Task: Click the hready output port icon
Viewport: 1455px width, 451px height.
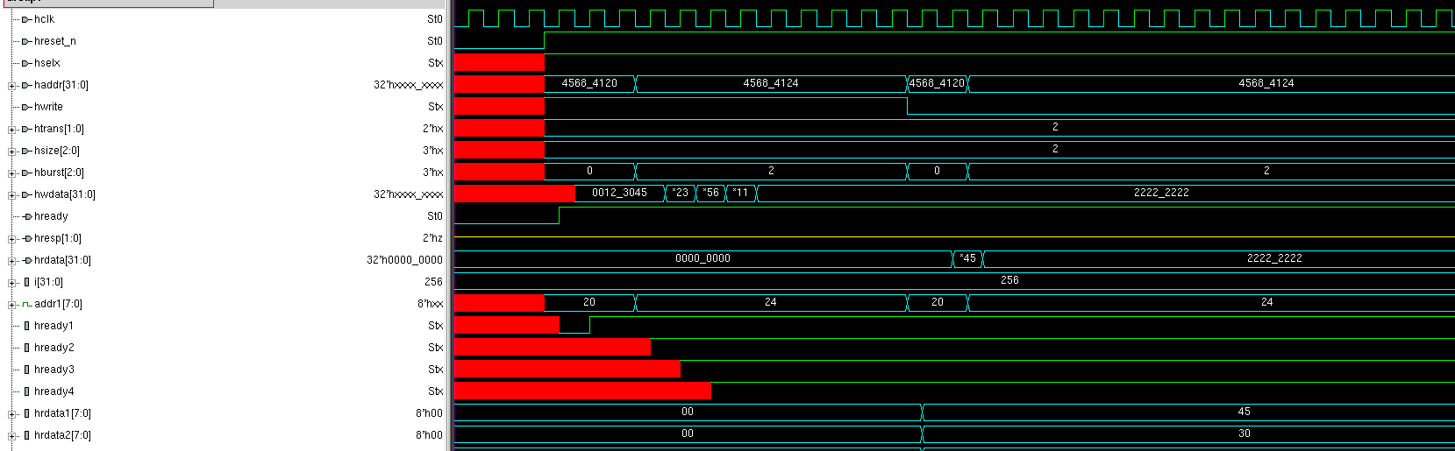Action: 26,216
